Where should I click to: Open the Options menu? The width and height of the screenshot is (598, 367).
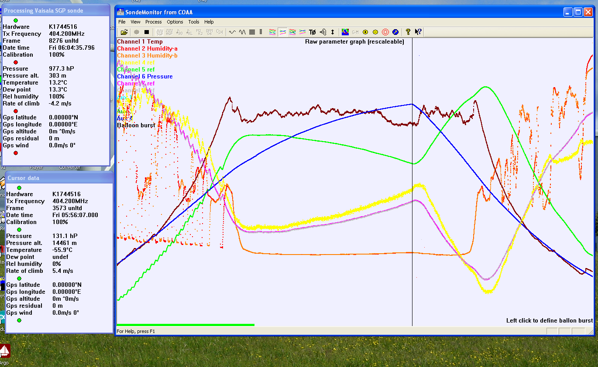click(x=175, y=22)
